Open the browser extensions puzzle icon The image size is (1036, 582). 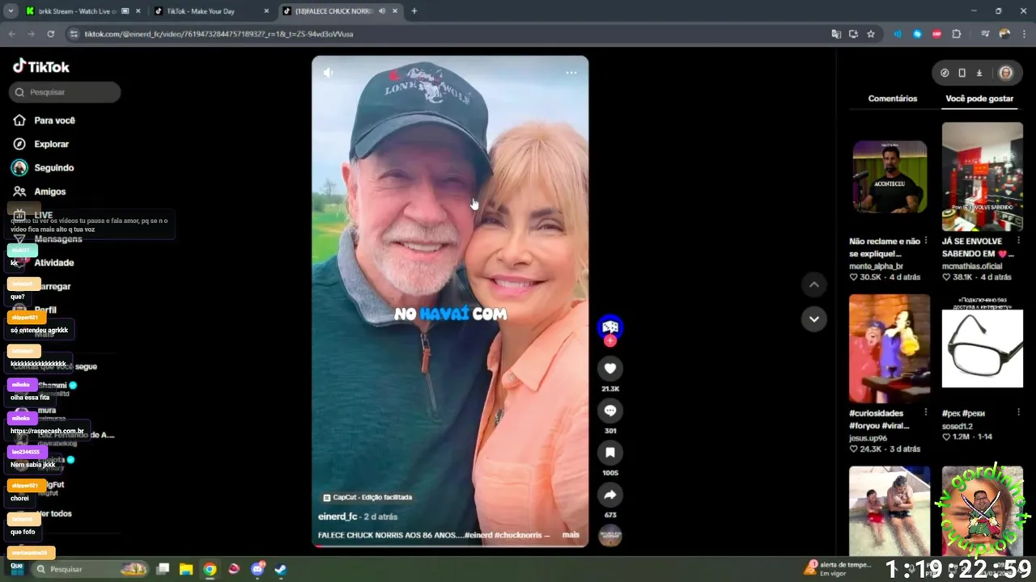tap(957, 34)
